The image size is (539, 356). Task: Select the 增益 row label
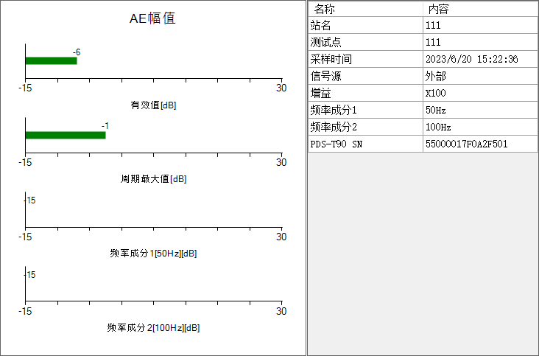tap(321, 93)
